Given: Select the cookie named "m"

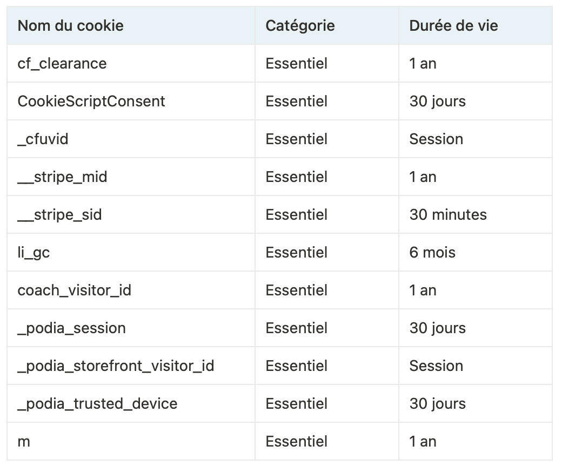Looking at the screenshot, I should [24, 441].
